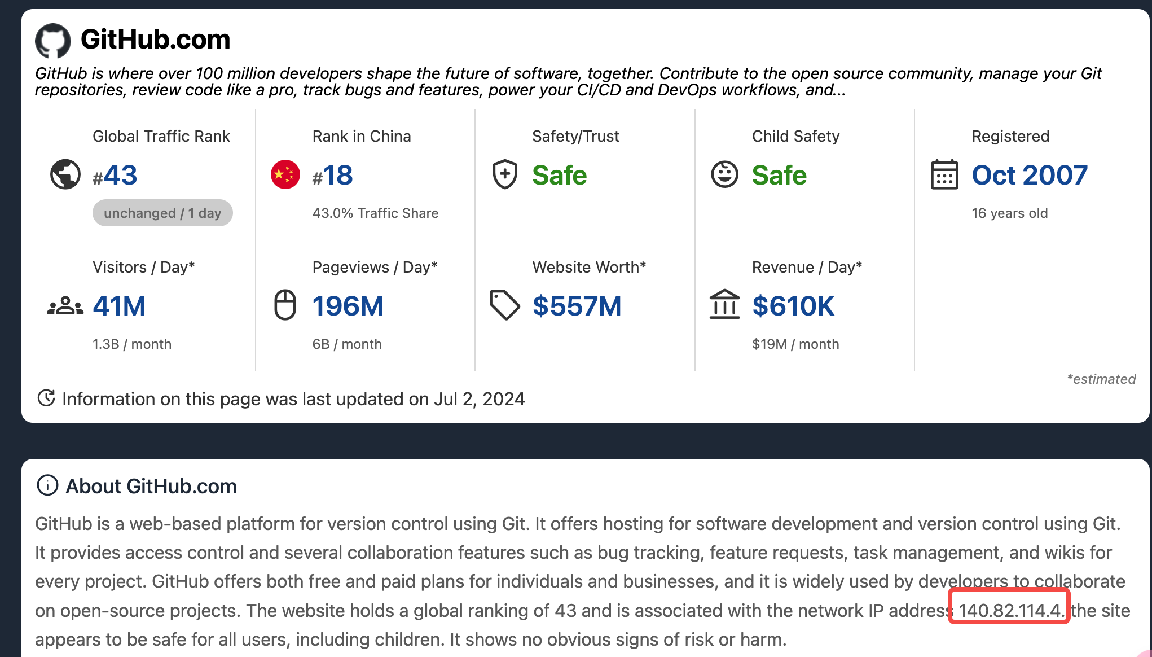The height and width of the screenshot is (657, 1152).
Task: Click the globe icon beside Global Traffic Rank
Action: 65,174
